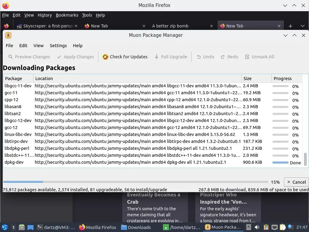Open Firefox article about becoming a Crab

point(156,207)
